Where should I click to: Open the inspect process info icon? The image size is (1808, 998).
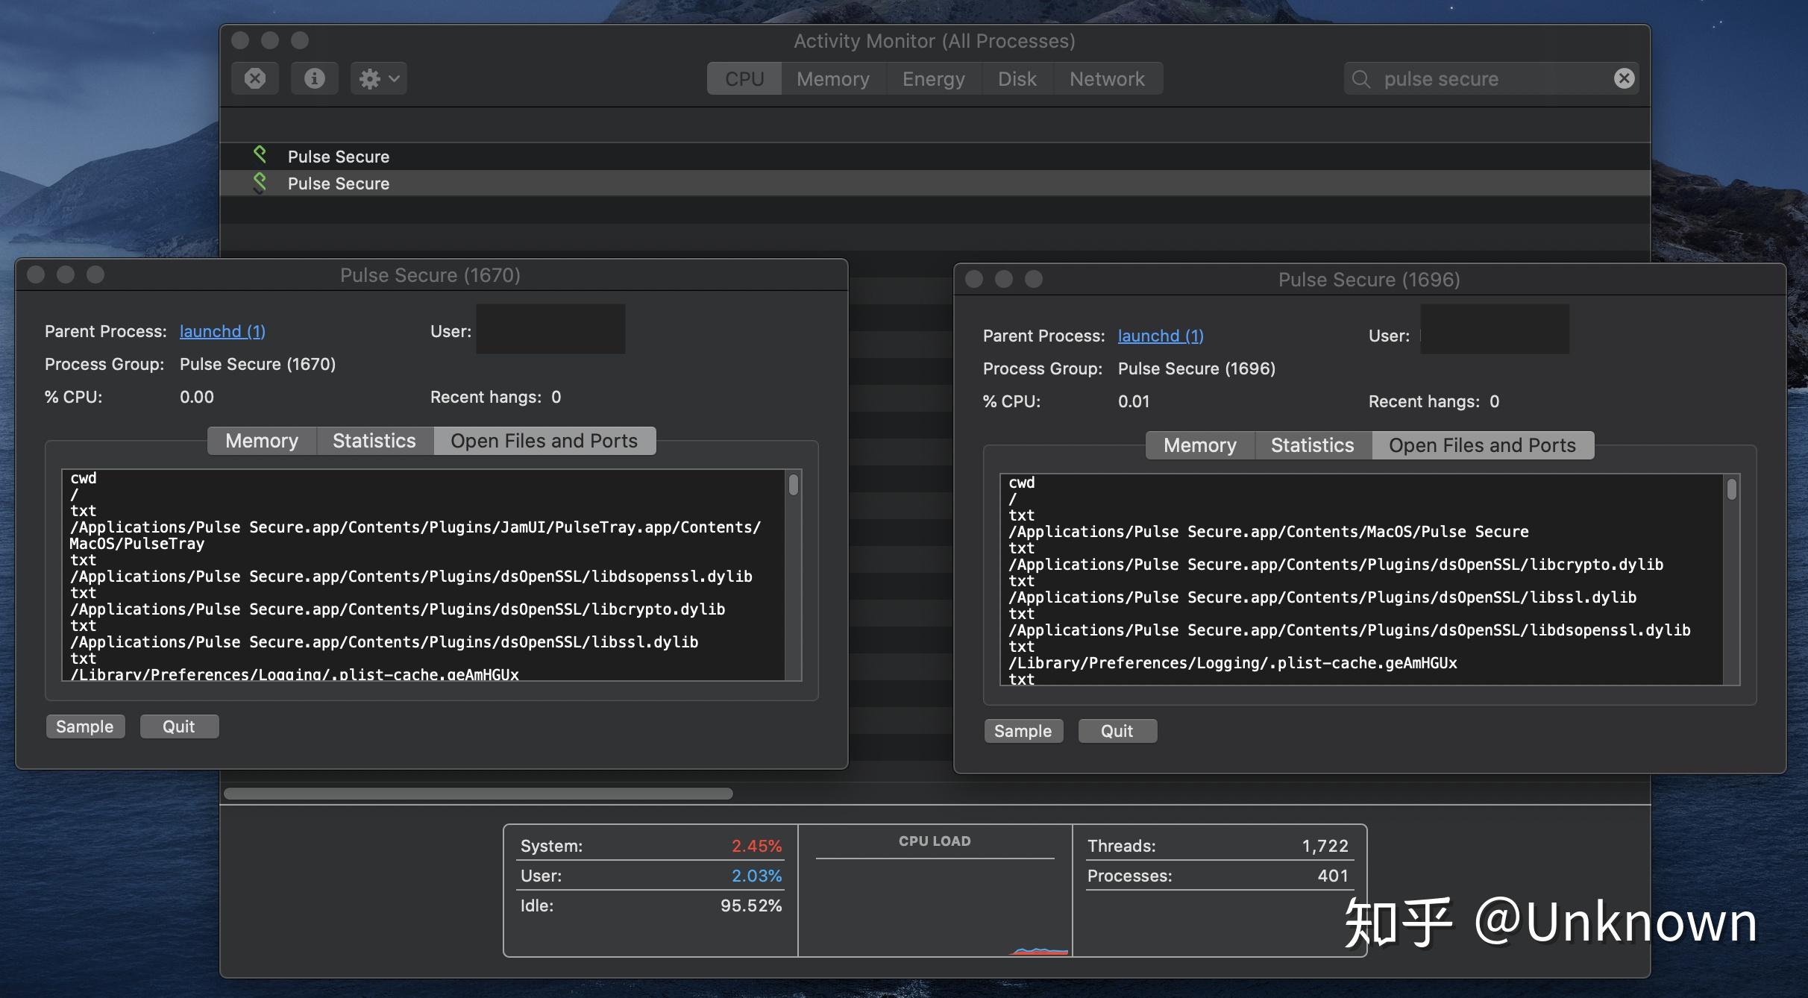click(x=314, y=78)
